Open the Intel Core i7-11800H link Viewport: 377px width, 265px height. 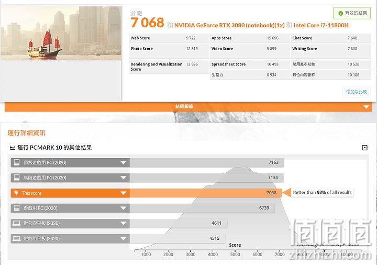pos(321,25)
